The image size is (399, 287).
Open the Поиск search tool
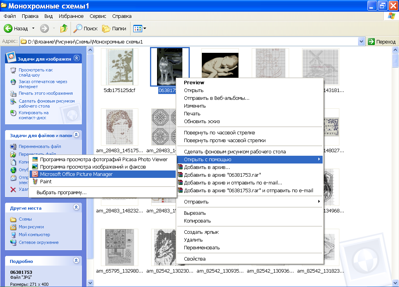coord(85,28)
